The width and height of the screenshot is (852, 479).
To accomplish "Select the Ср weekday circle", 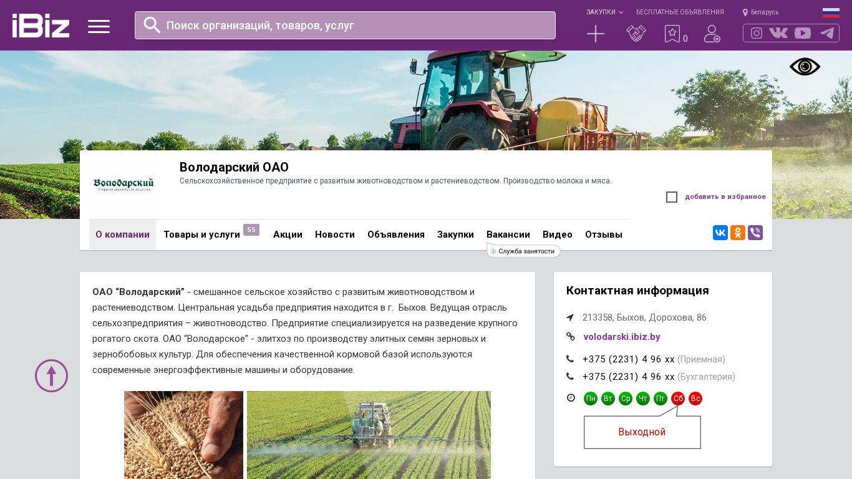I will click(x=626, y=399).
